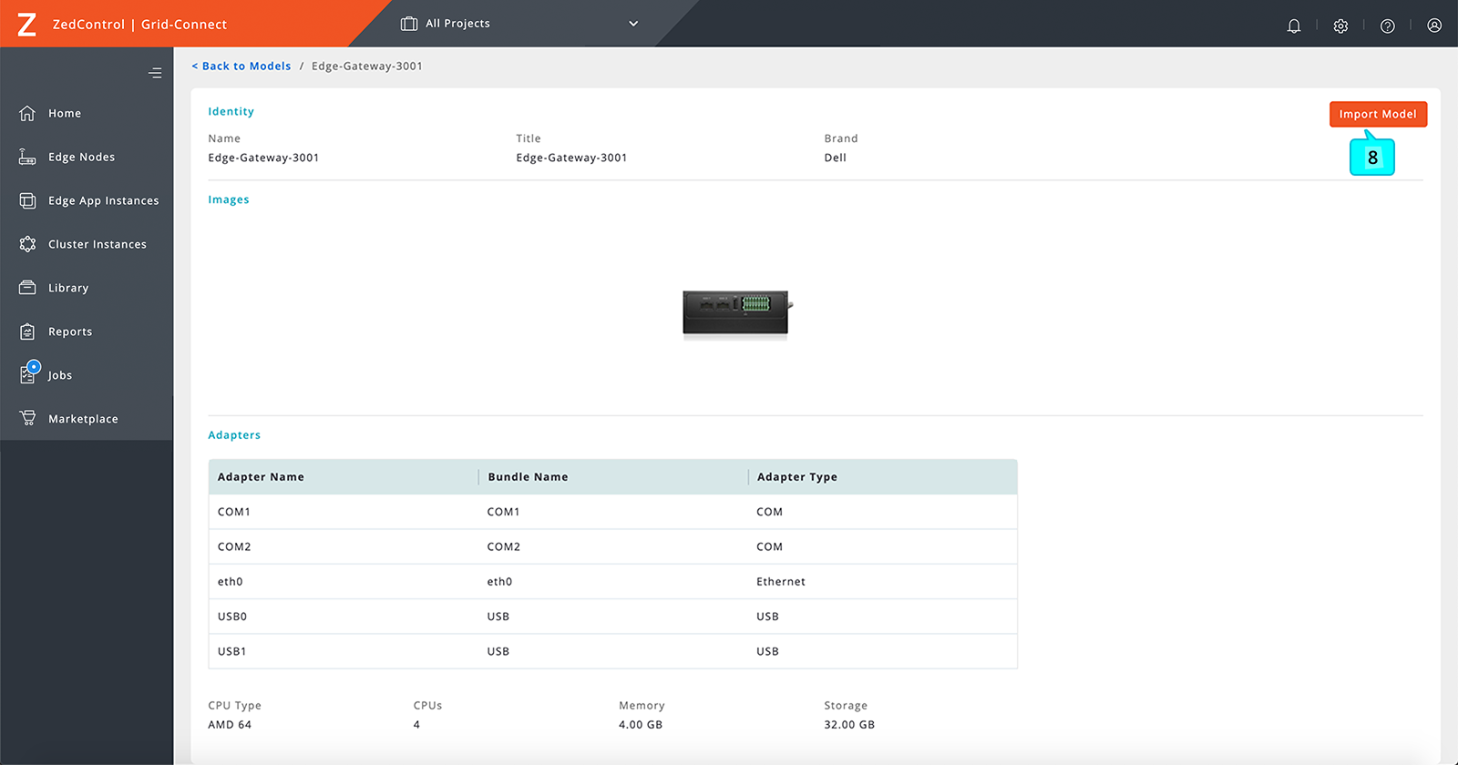Go to Home in the sidebar
Viewport: 1458px width, 765px height.
coord(65,113)
